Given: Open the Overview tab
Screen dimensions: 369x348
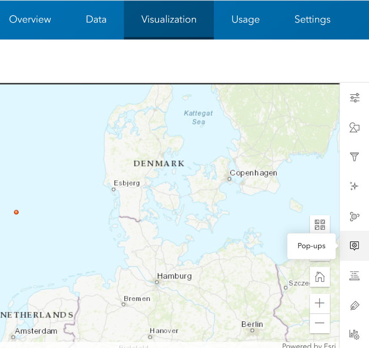Looking at the screenshot, I should click(x=30, y=20).
